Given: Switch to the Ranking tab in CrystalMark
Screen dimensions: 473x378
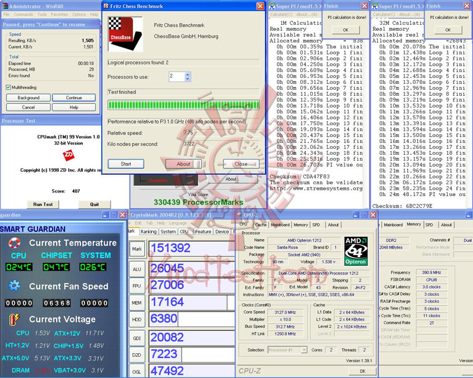Looking at the screenshot, I should (x=148, y=232).
